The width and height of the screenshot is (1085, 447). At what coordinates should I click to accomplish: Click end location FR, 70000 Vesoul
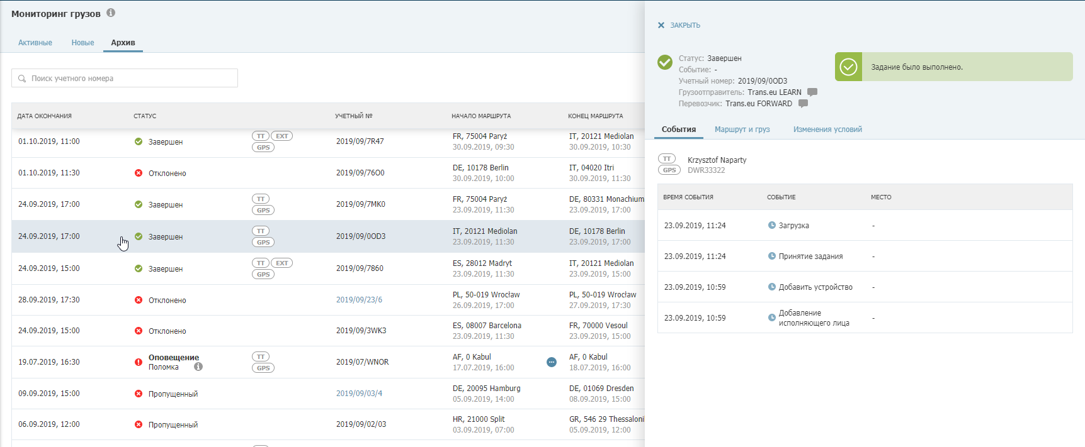click(x=598, y=326)
